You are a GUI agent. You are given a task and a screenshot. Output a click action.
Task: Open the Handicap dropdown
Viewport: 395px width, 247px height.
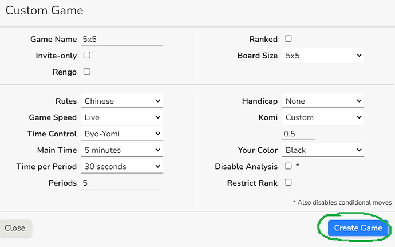(x=323, y=101)
